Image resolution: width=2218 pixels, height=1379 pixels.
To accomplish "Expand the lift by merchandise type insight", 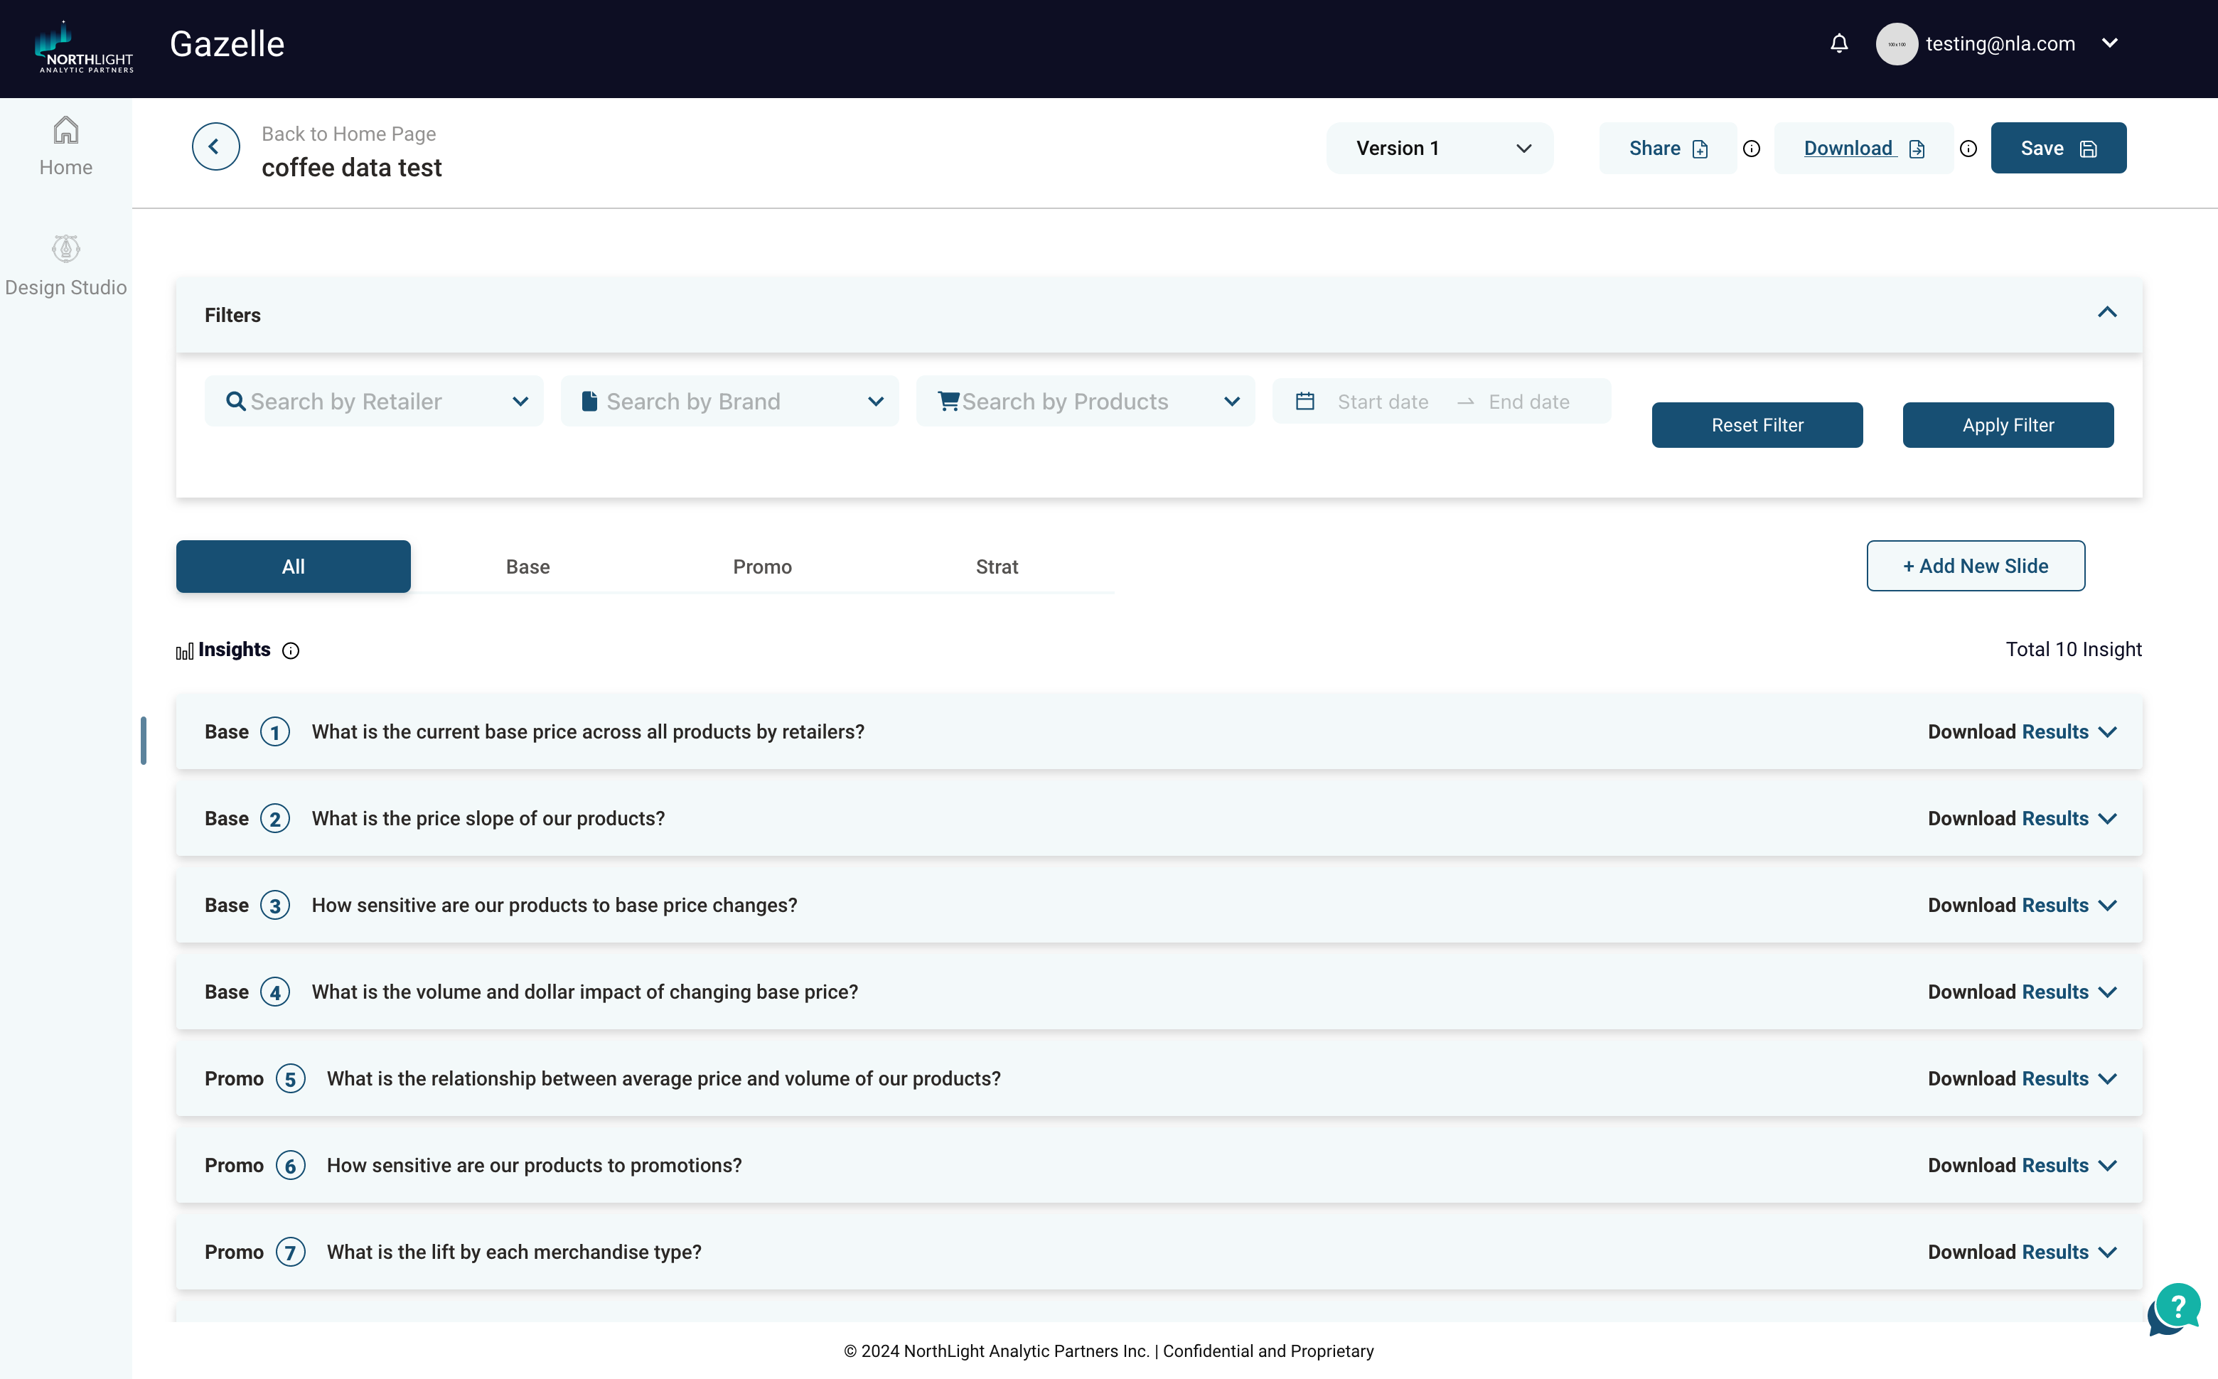I will [2106, 1252].
